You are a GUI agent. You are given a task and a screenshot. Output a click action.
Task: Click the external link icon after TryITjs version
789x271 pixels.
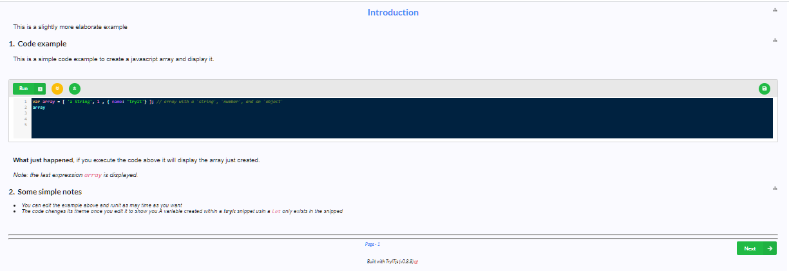(x=417, y=263)
